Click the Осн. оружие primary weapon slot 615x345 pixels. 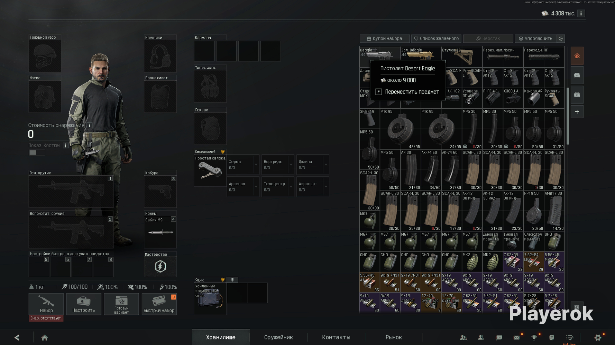coord(71,191)
